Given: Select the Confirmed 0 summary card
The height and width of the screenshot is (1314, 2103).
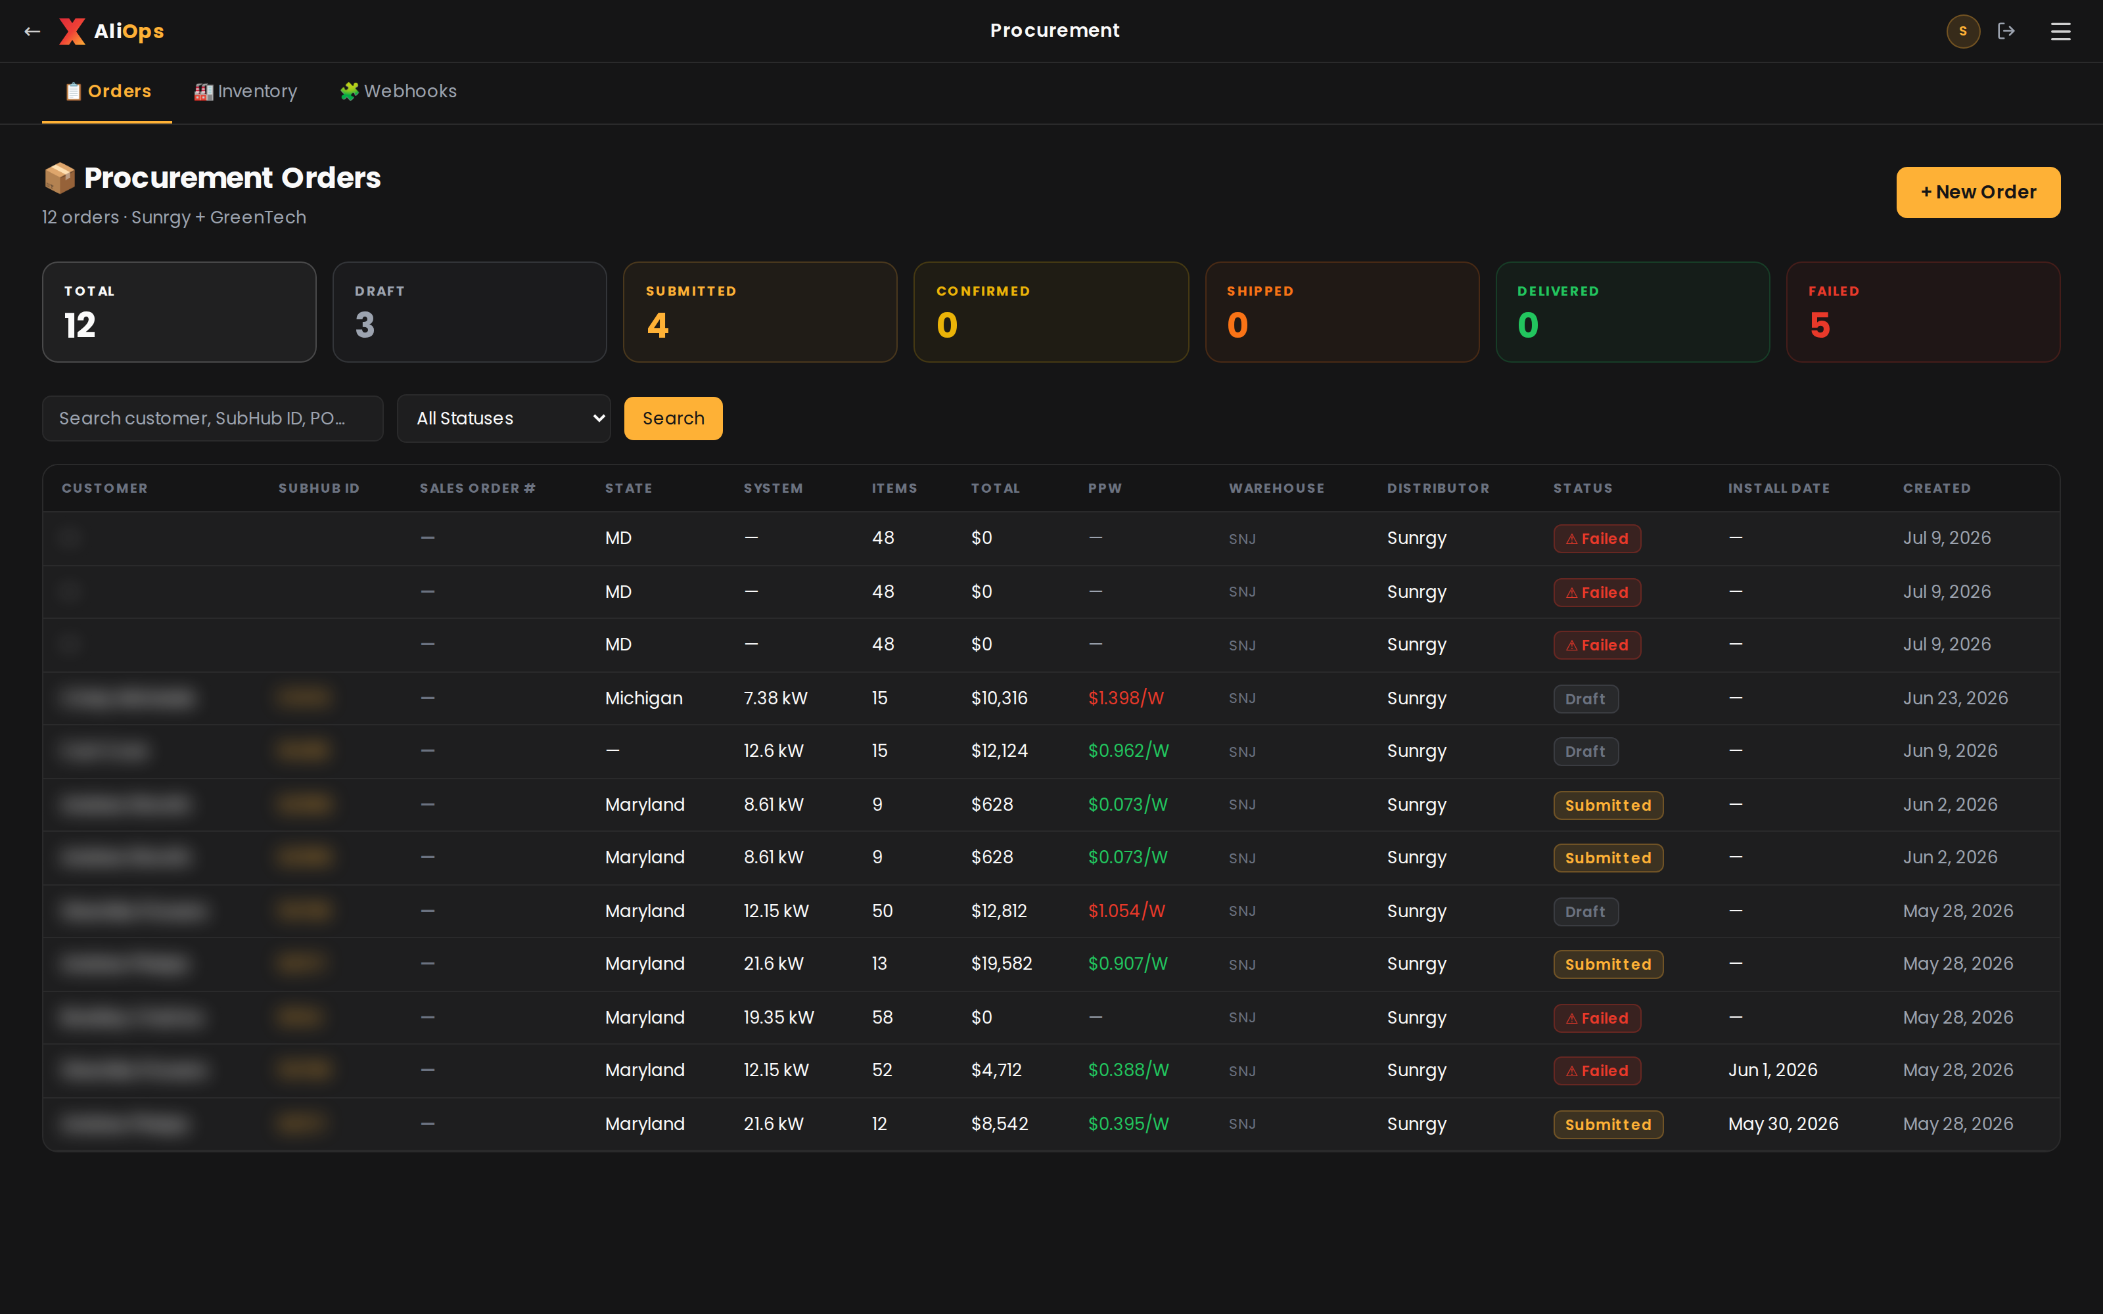Looking at the screenshot, I should 1051,312.
